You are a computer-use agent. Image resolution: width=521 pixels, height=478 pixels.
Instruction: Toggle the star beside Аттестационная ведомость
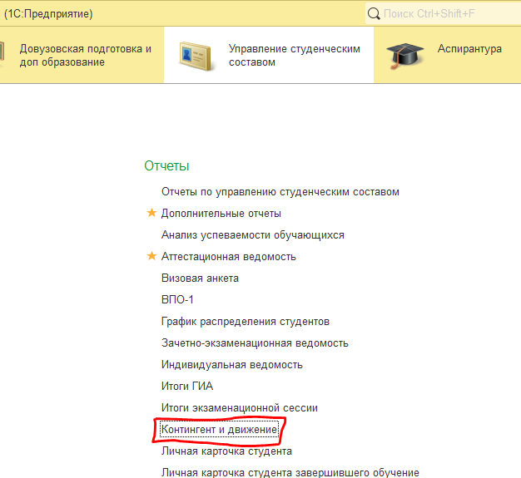(x=151, y=257)
